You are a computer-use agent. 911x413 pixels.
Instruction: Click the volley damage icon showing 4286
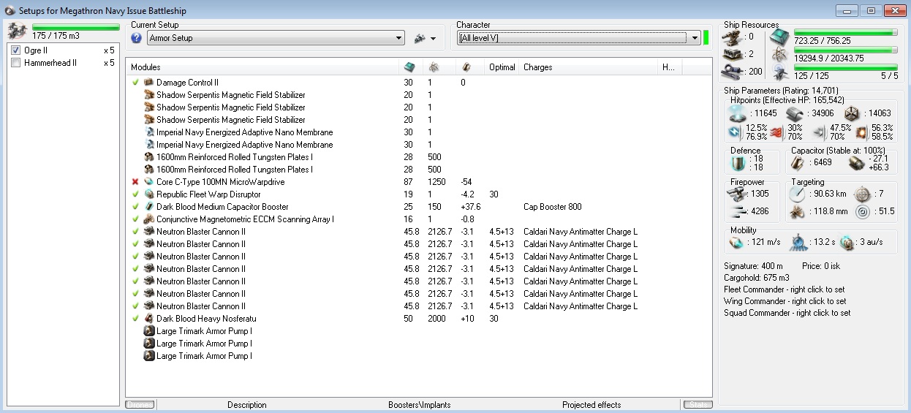coord(738,211)
